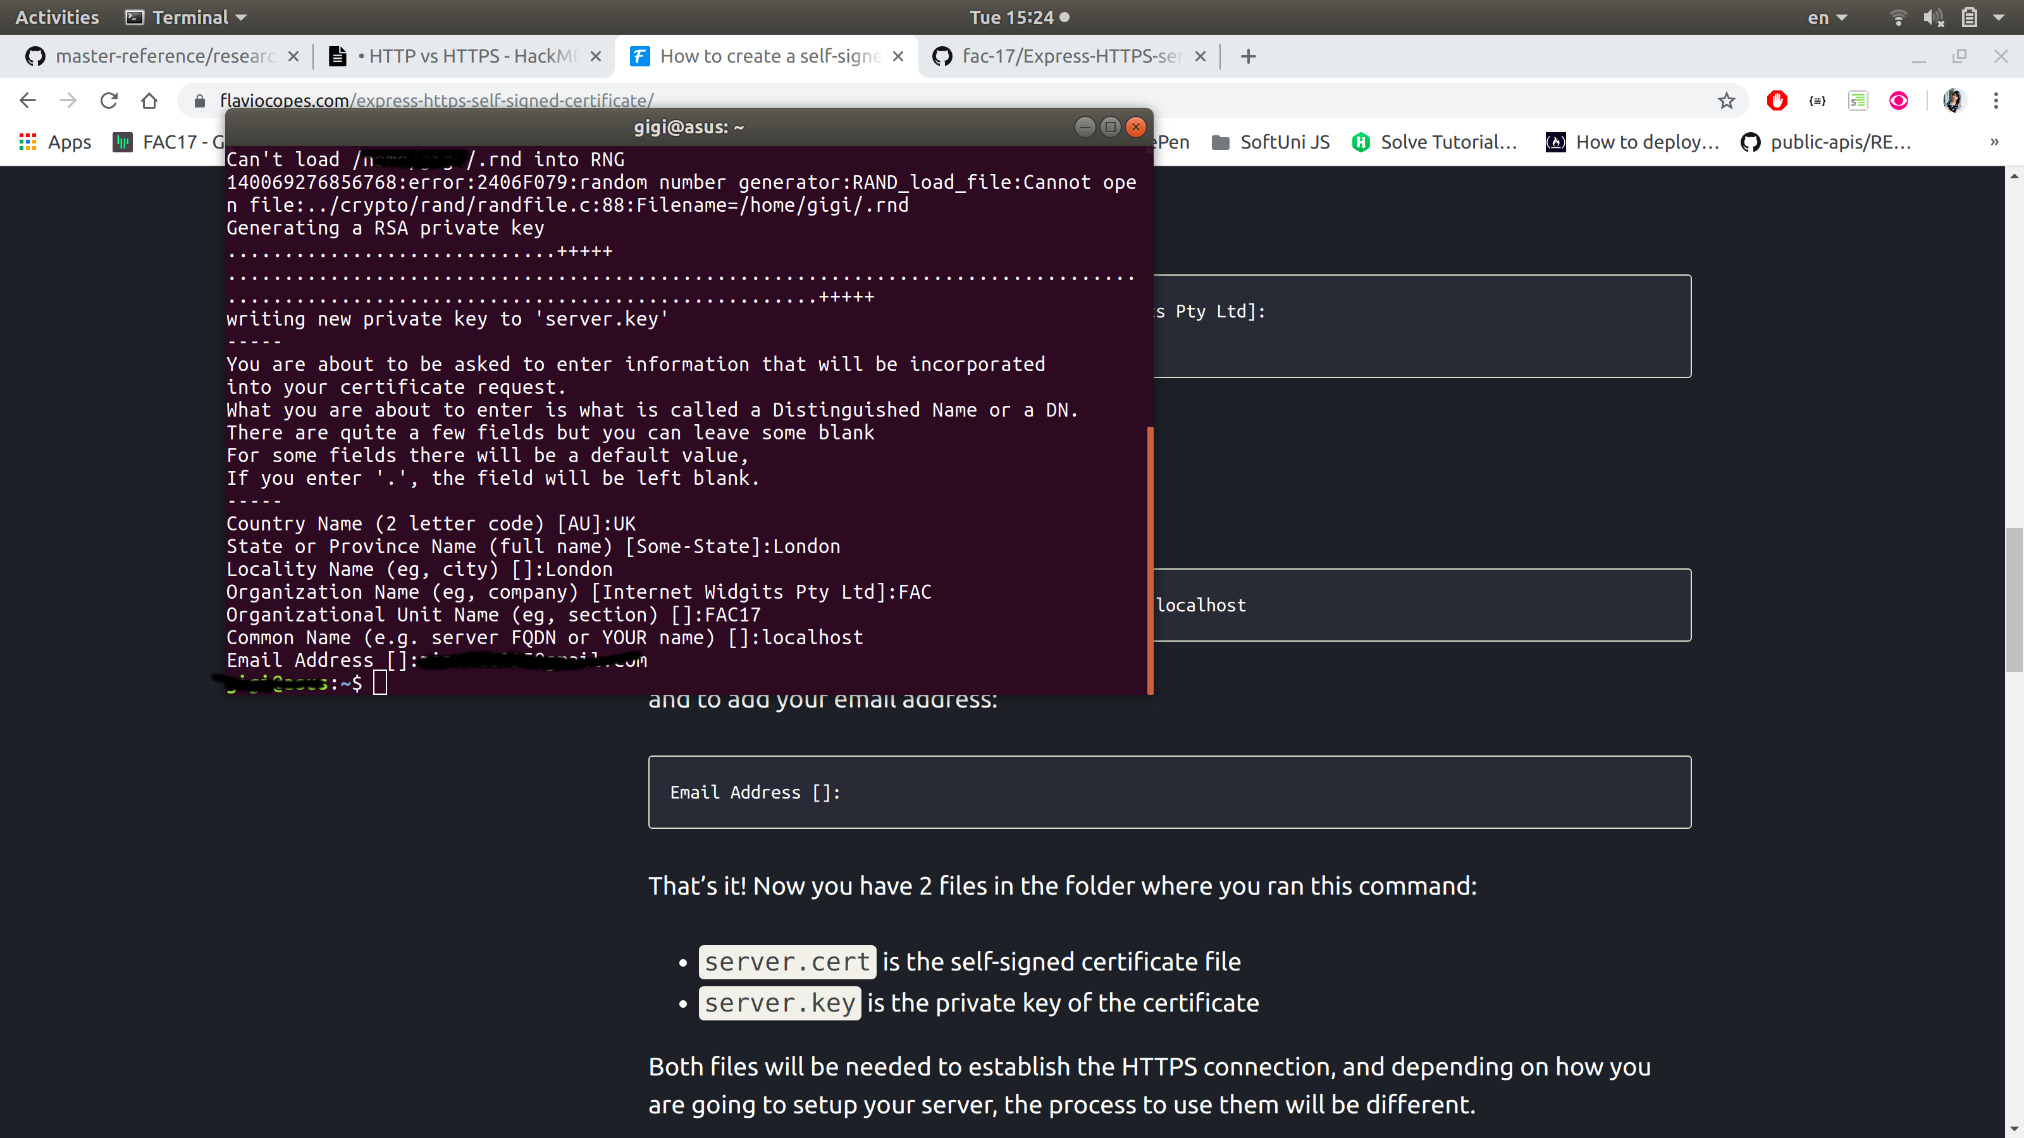Click the Email Address [] code block
Viewport: 2024px width, 1138px height.
pos(1169,792)
